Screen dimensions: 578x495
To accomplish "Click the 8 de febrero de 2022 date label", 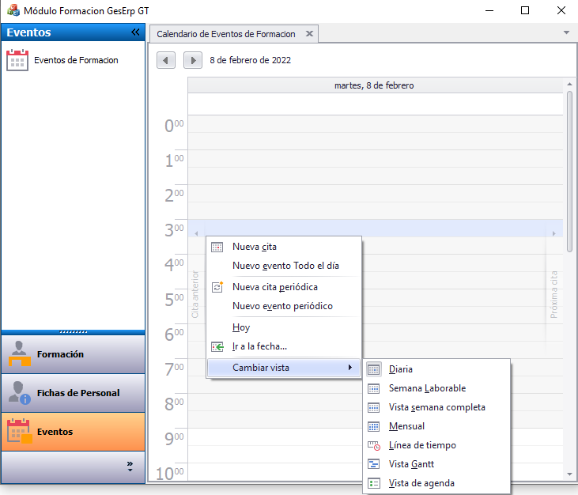I will [x=251, y=60].
